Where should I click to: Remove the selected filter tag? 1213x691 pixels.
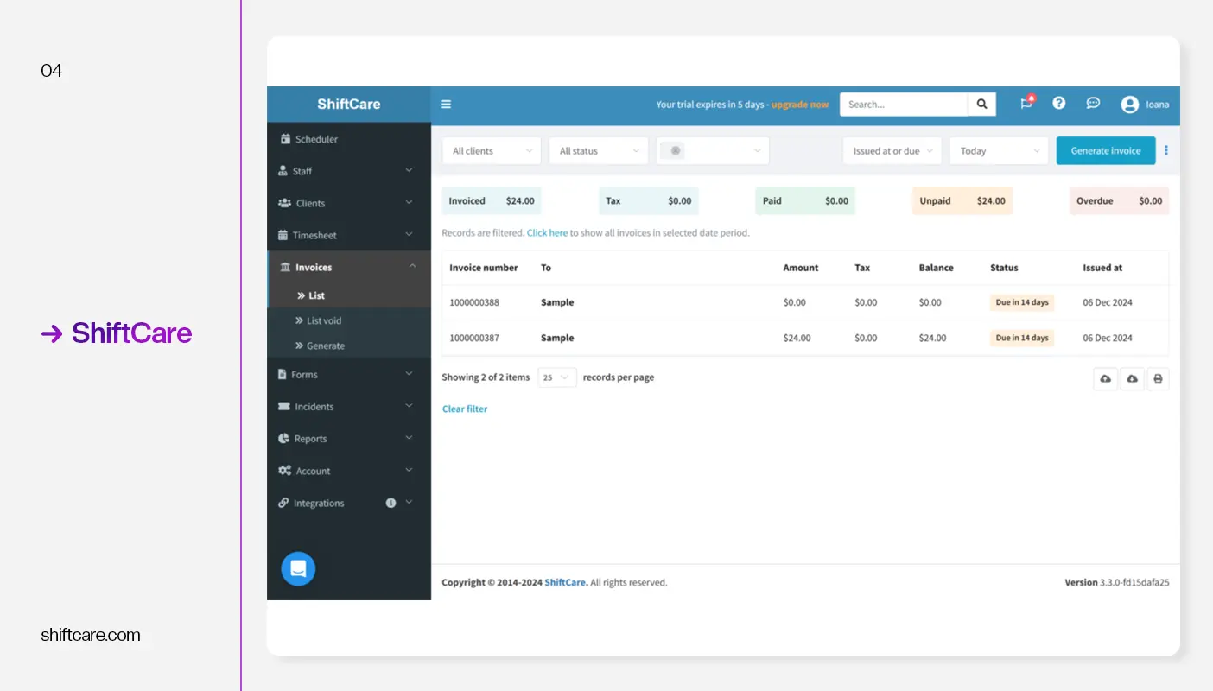click(676, 150)
